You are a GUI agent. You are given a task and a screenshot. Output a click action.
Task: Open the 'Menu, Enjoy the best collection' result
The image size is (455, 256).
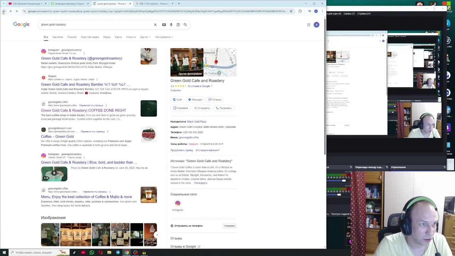(86, 197)
